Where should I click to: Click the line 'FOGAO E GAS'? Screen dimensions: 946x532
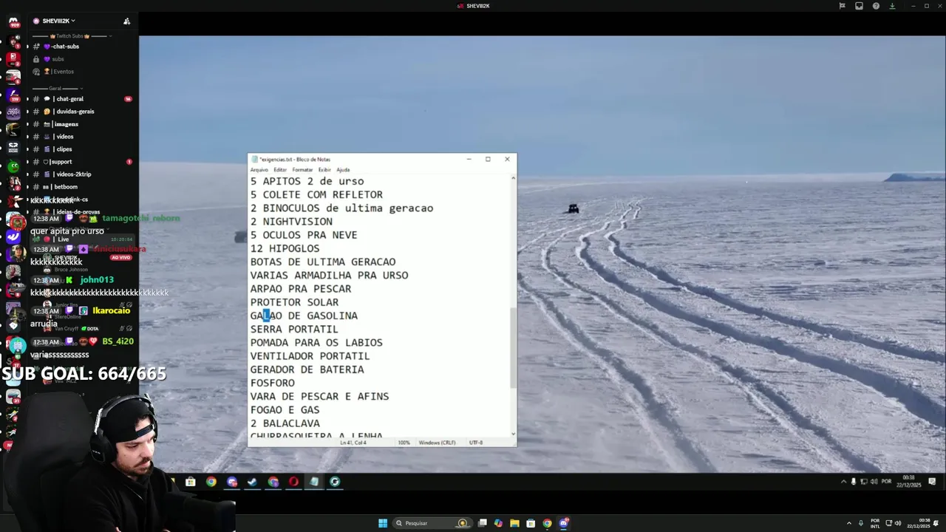point(285,409)
